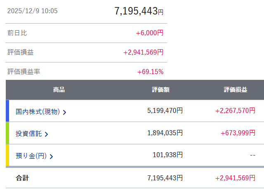Image resolution: width=264 pixels, height=189 pixels.
Task: Click the 評価損益率 +69.15% value
Action: click(x=150, y=72)
